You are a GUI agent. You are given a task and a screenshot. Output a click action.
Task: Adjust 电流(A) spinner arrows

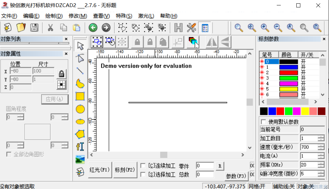click(321, 156)
